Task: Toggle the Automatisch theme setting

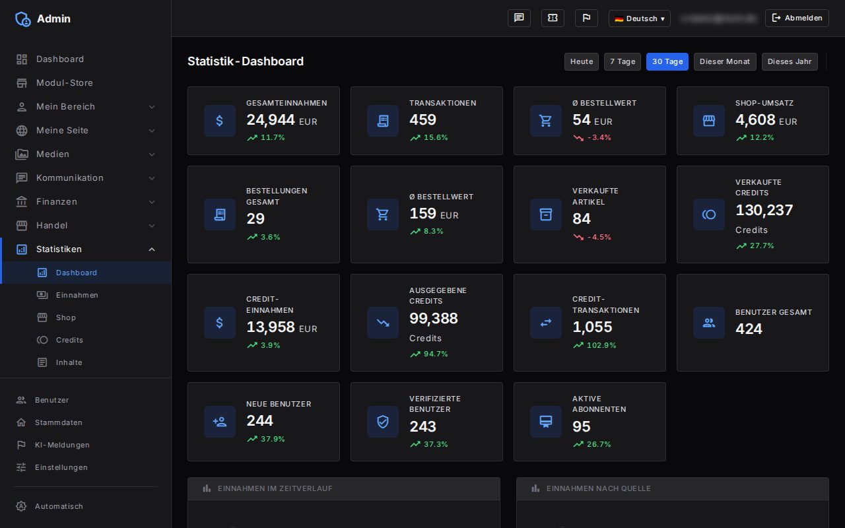Action: coord(86,506)
